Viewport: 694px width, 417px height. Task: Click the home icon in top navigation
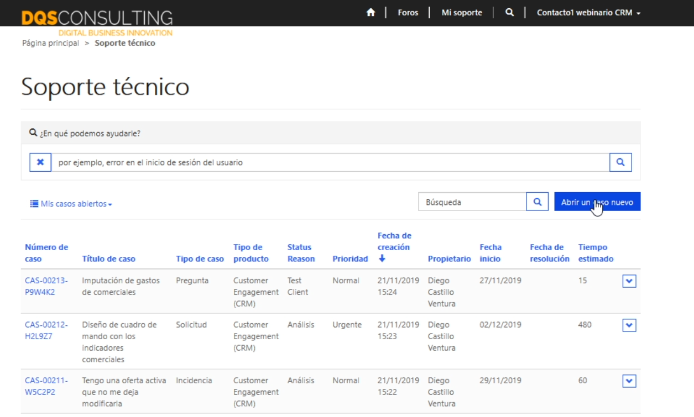pos(371,13)
